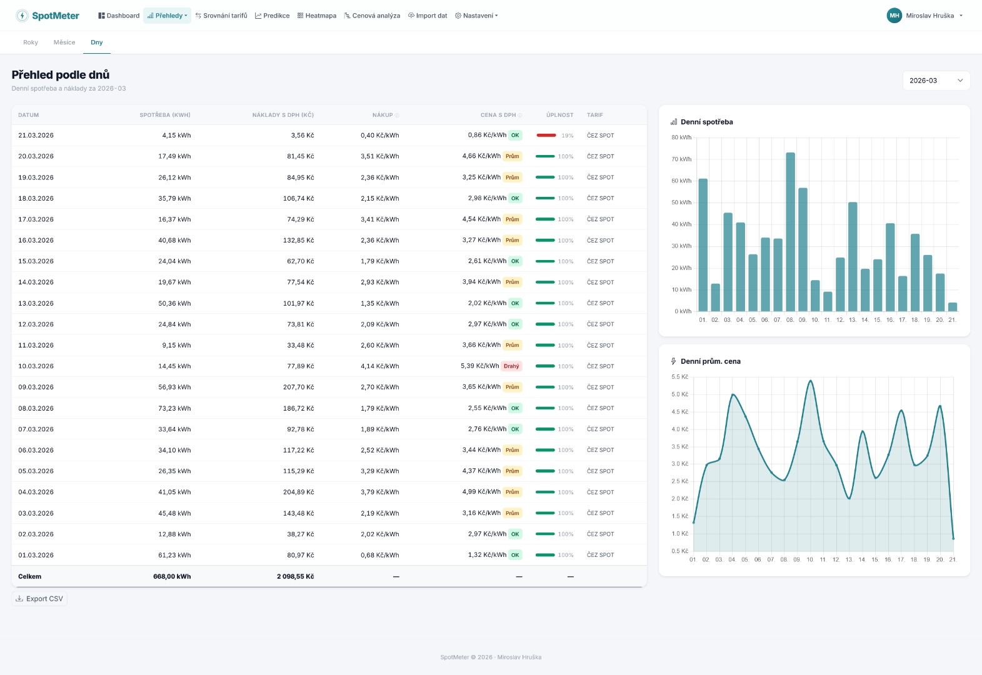The width and height of the screenshot is (982, 675).
Task: Click the Predikce line chart icon
Action: click(x=258, y=16)
